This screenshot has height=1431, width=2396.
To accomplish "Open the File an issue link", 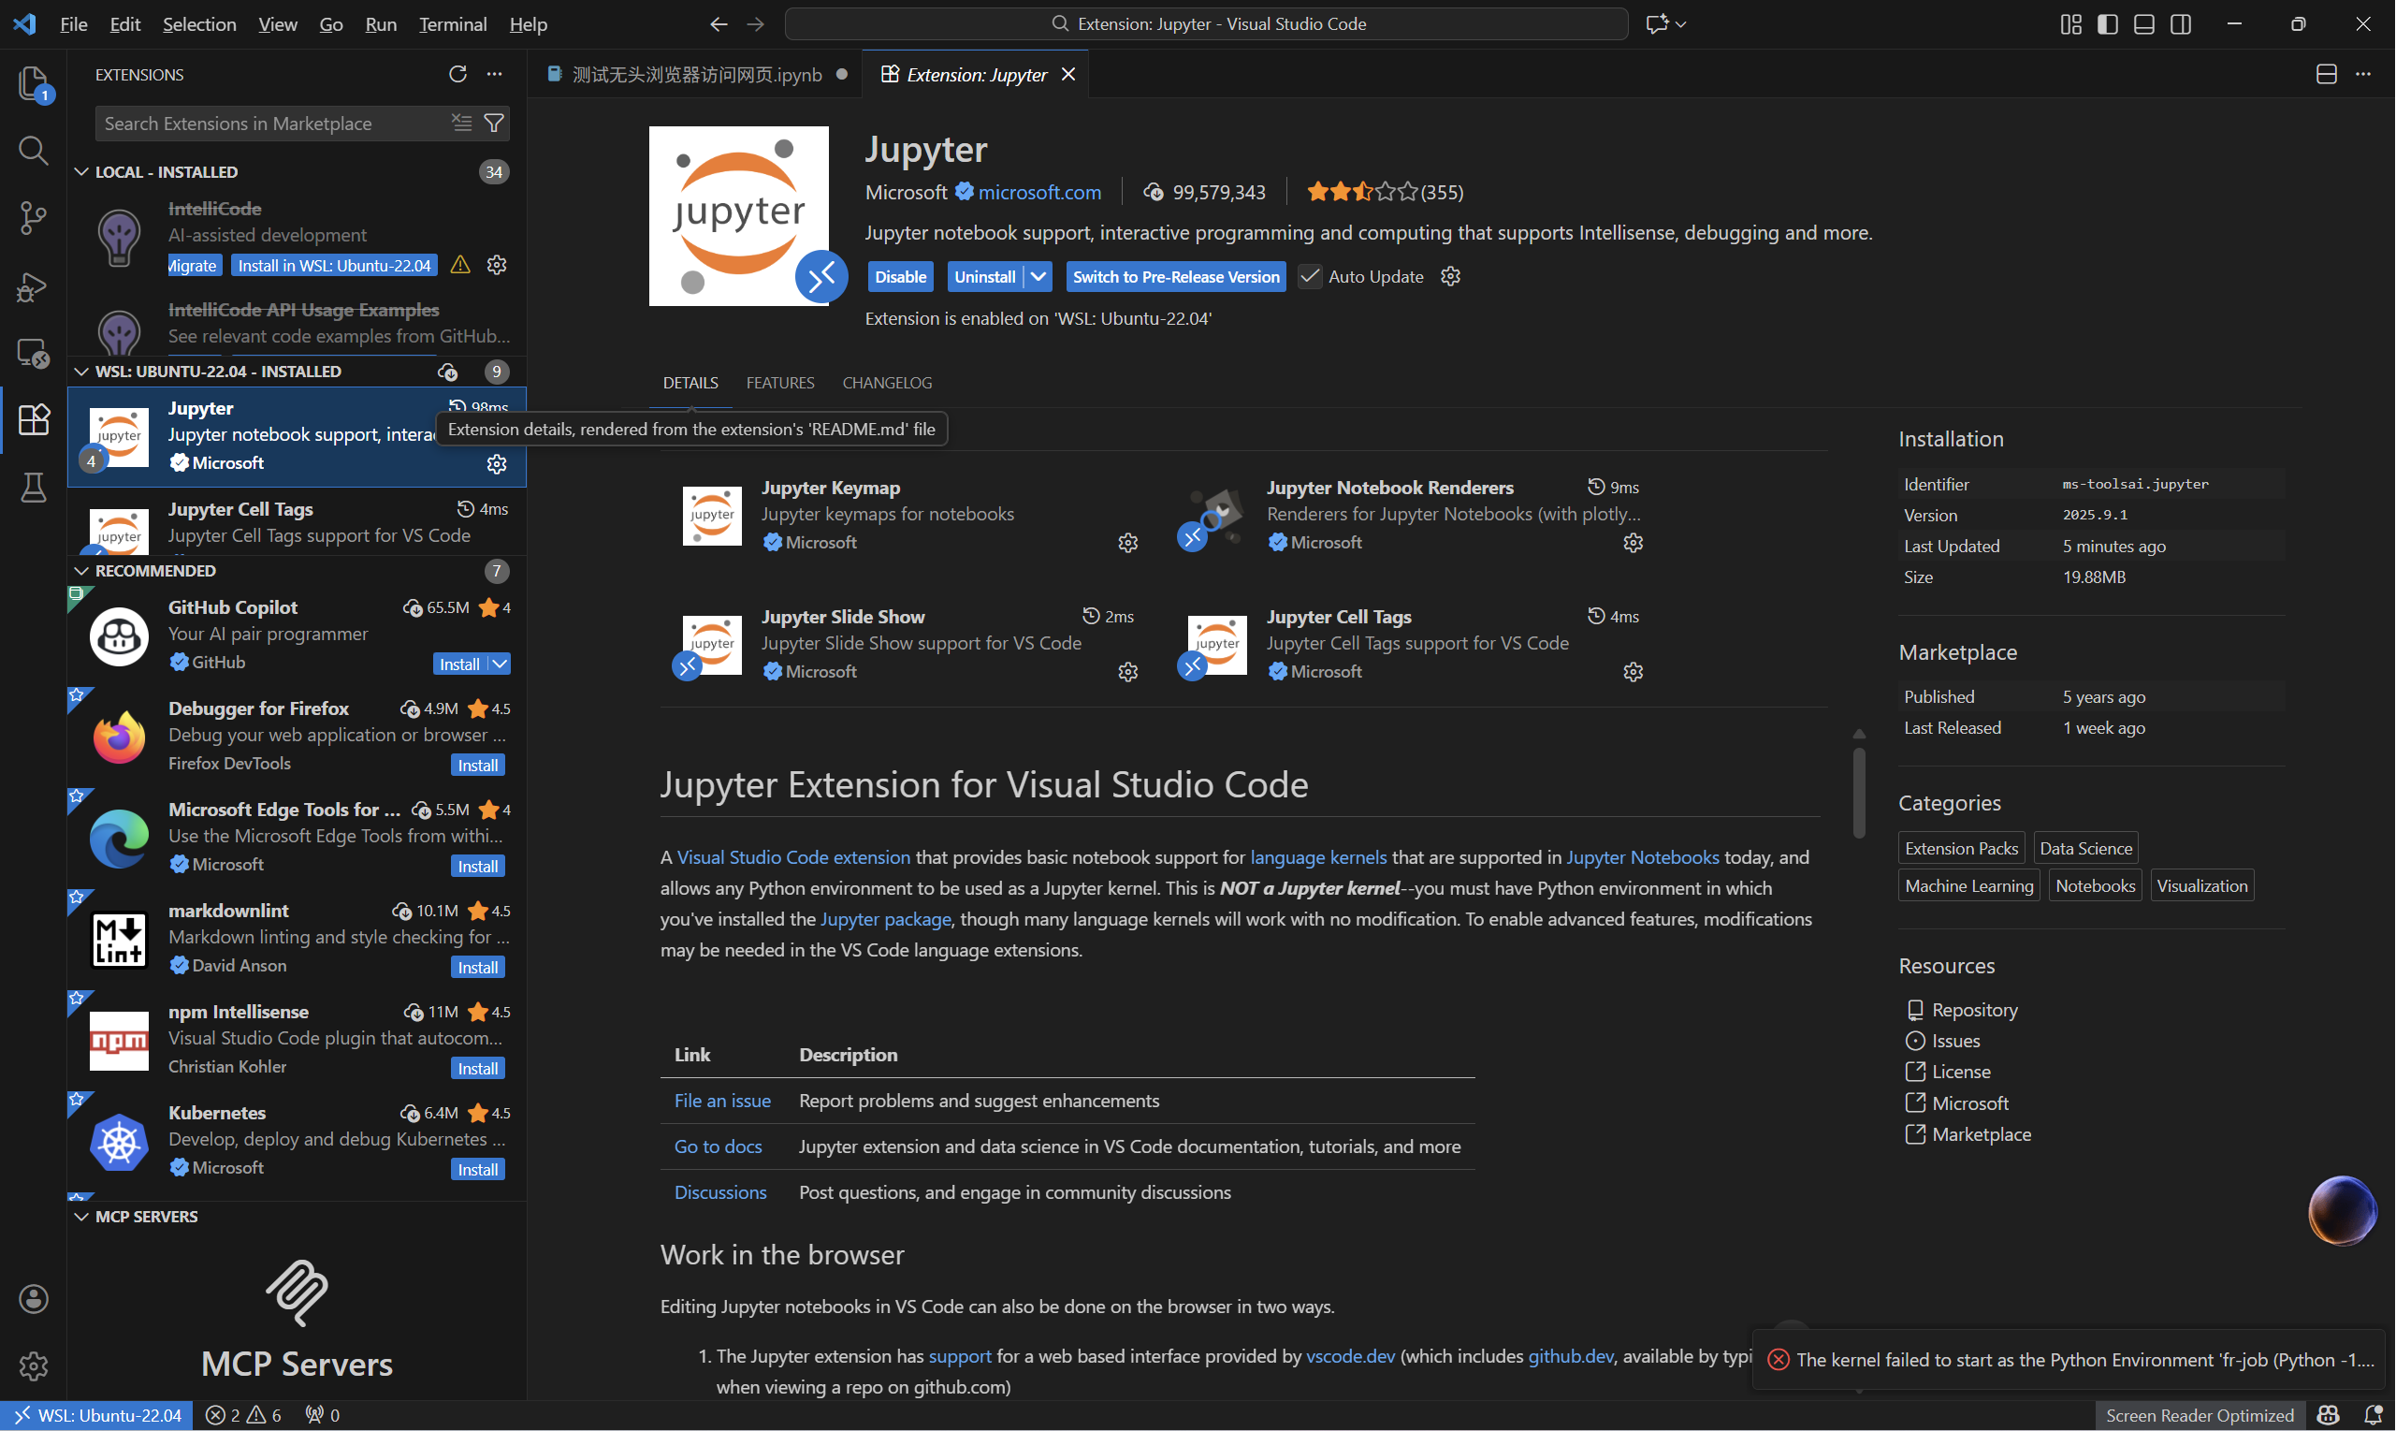I will [722, 1101].
